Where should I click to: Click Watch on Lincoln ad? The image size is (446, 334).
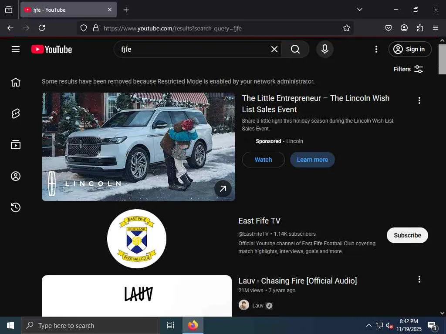[263, 160]
